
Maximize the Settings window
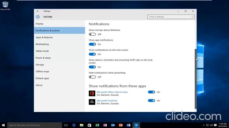tap(185, 11)
